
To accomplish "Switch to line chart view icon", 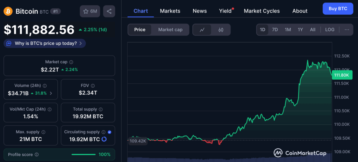I will pyautogui.click(x=202, y=30).
